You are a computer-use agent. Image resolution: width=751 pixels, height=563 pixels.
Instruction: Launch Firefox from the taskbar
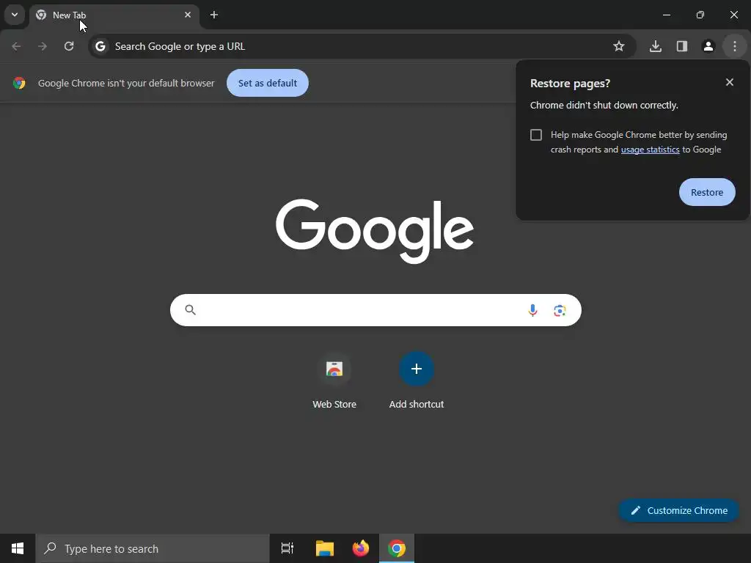coord(361,548)
